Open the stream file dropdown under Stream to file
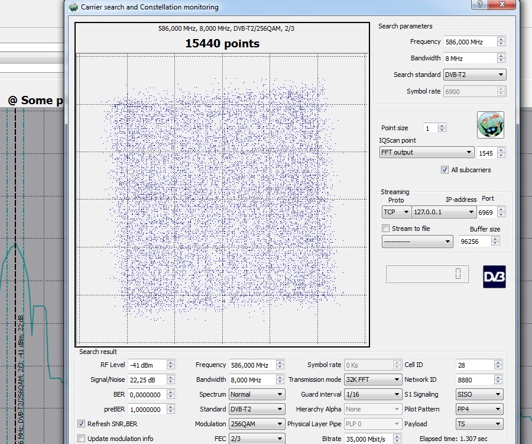Viewport: 532px width, 444px height. (x=417, y=242)
